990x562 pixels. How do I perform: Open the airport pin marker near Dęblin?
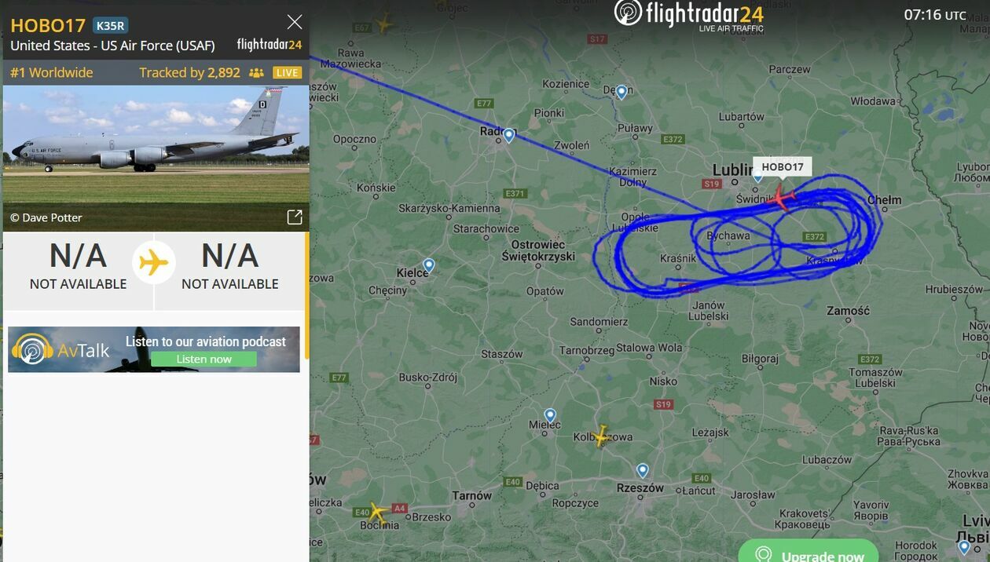point(621,92)
